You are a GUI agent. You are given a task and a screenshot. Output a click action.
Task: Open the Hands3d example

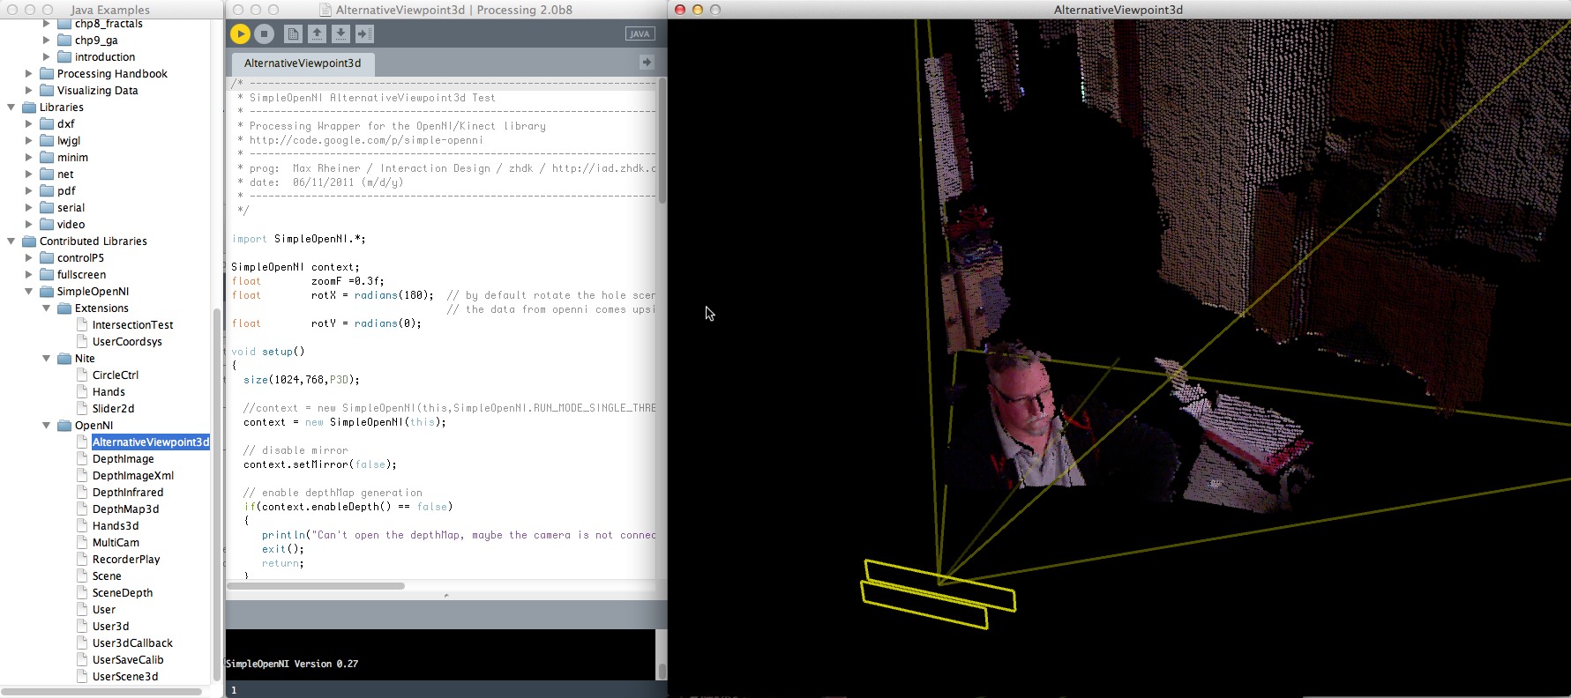point(116,526)
